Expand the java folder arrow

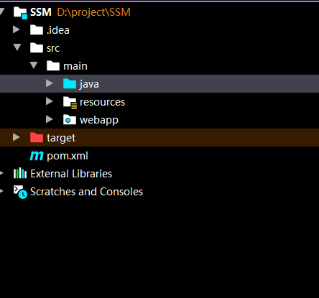coord(50,83)
